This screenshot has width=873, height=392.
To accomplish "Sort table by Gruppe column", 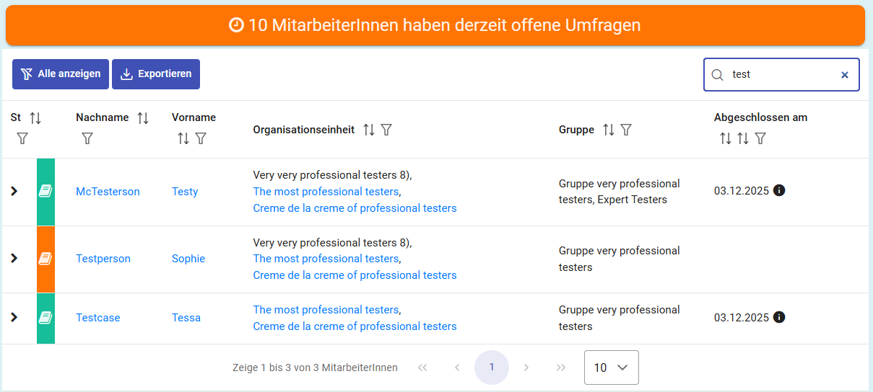I will point(609,130).
